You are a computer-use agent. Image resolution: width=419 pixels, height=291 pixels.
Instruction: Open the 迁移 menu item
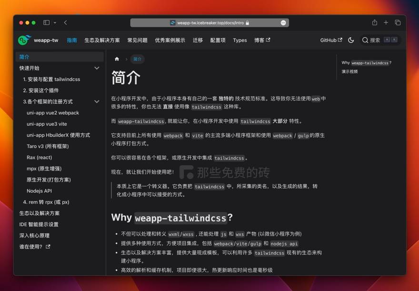198,40
